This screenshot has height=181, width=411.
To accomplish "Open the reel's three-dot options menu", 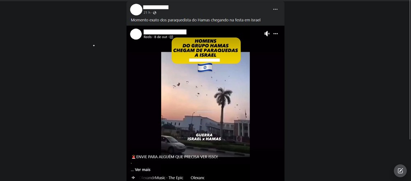I will click(x=275, y=34).
